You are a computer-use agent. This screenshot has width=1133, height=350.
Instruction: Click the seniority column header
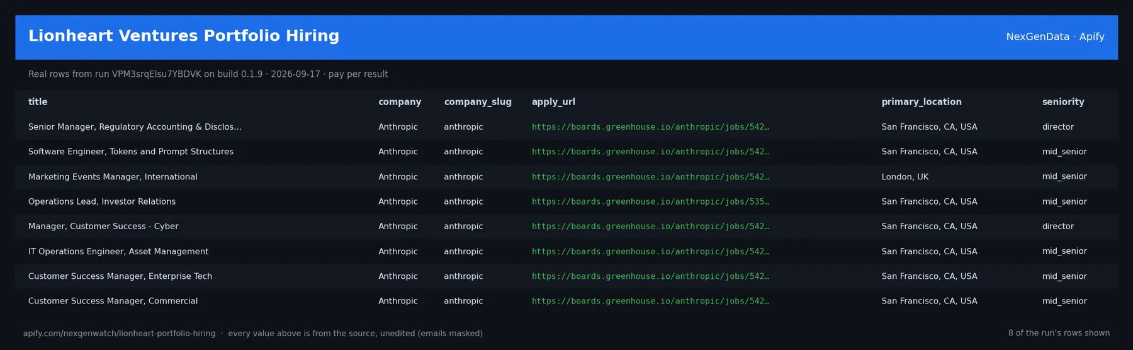tap(1063, 102)
